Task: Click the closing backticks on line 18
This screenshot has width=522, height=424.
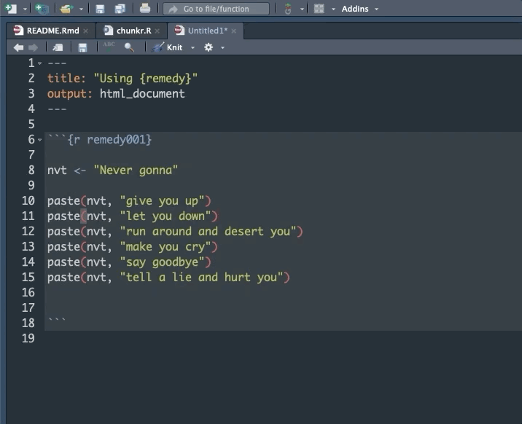Action: (57, 321)
